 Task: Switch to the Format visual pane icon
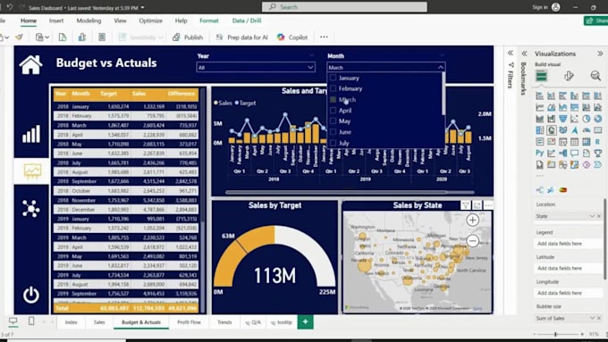point(569,76)
